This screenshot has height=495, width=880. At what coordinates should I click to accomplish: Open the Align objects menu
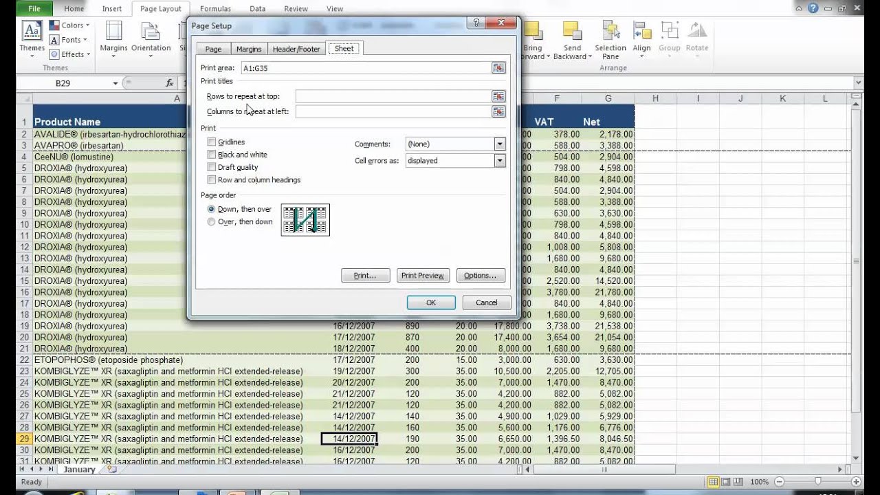click(x=641, y=40)
